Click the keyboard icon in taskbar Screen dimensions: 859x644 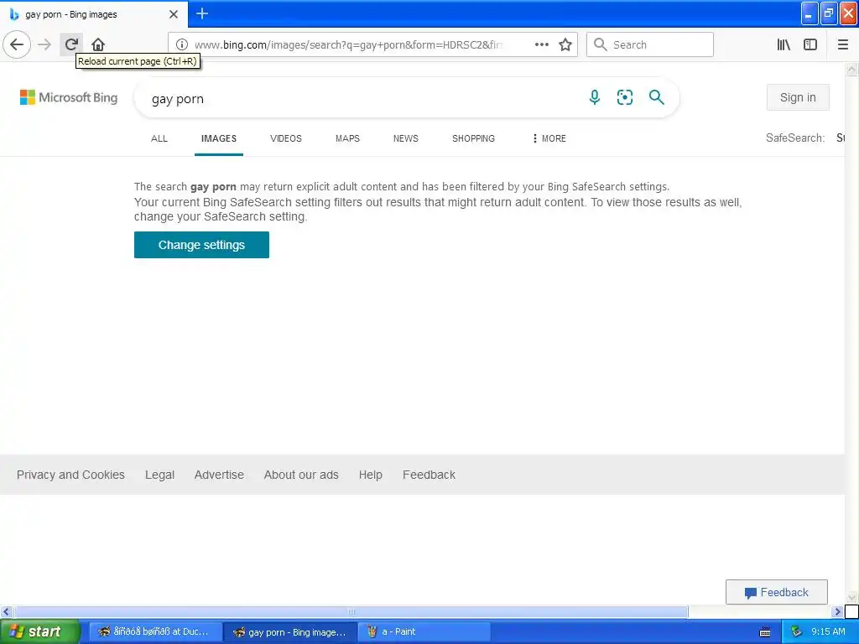point(765,632)
